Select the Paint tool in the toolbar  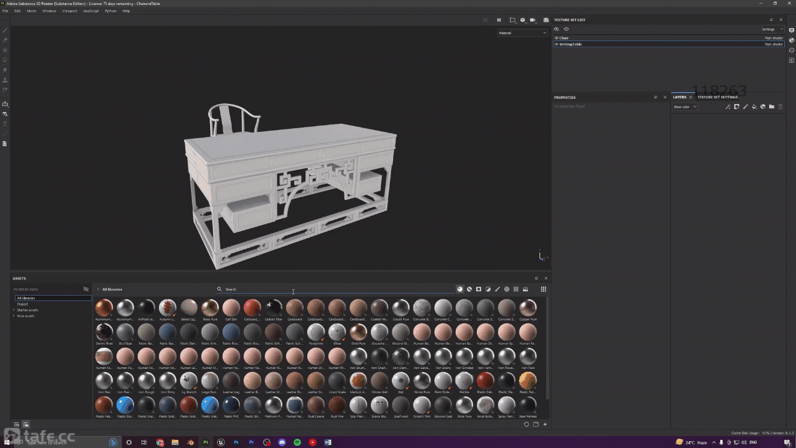[5, 30]
